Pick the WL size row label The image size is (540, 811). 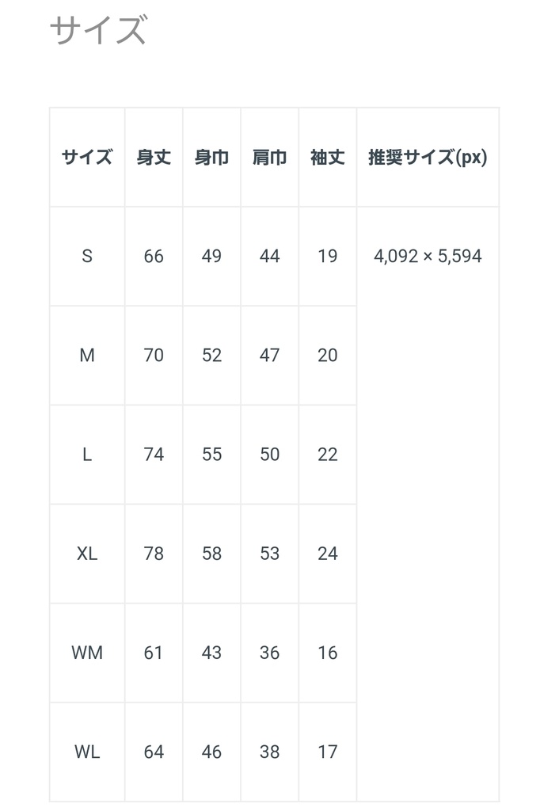(87, 752)
